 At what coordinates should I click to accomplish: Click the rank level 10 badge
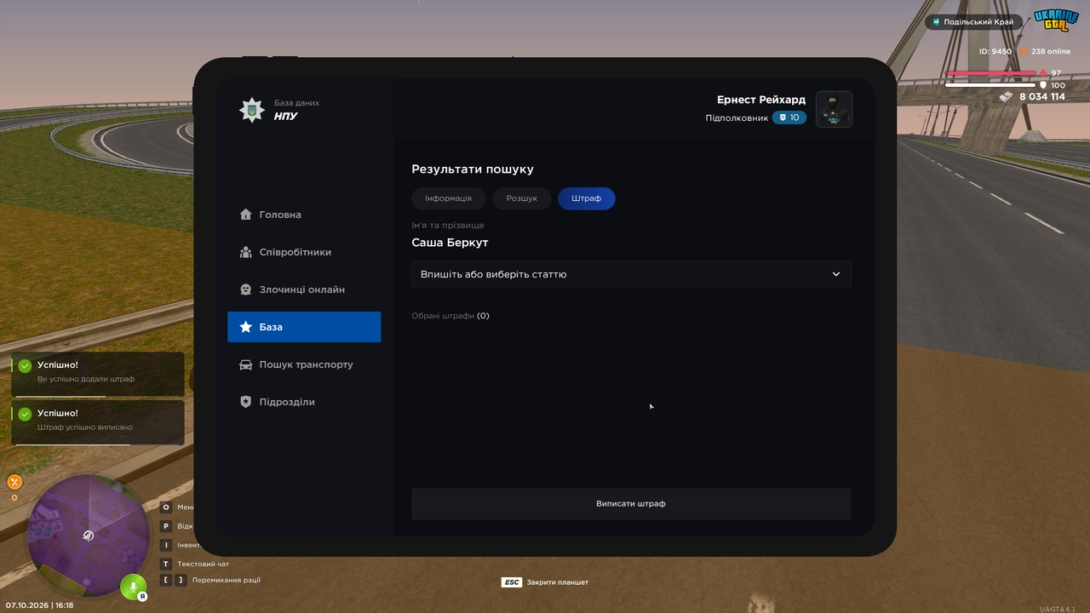pyautogui.click(x=789, y=117)
